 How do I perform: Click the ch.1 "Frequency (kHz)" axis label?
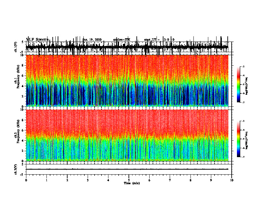pyautogui.click(x=18, y=77)
